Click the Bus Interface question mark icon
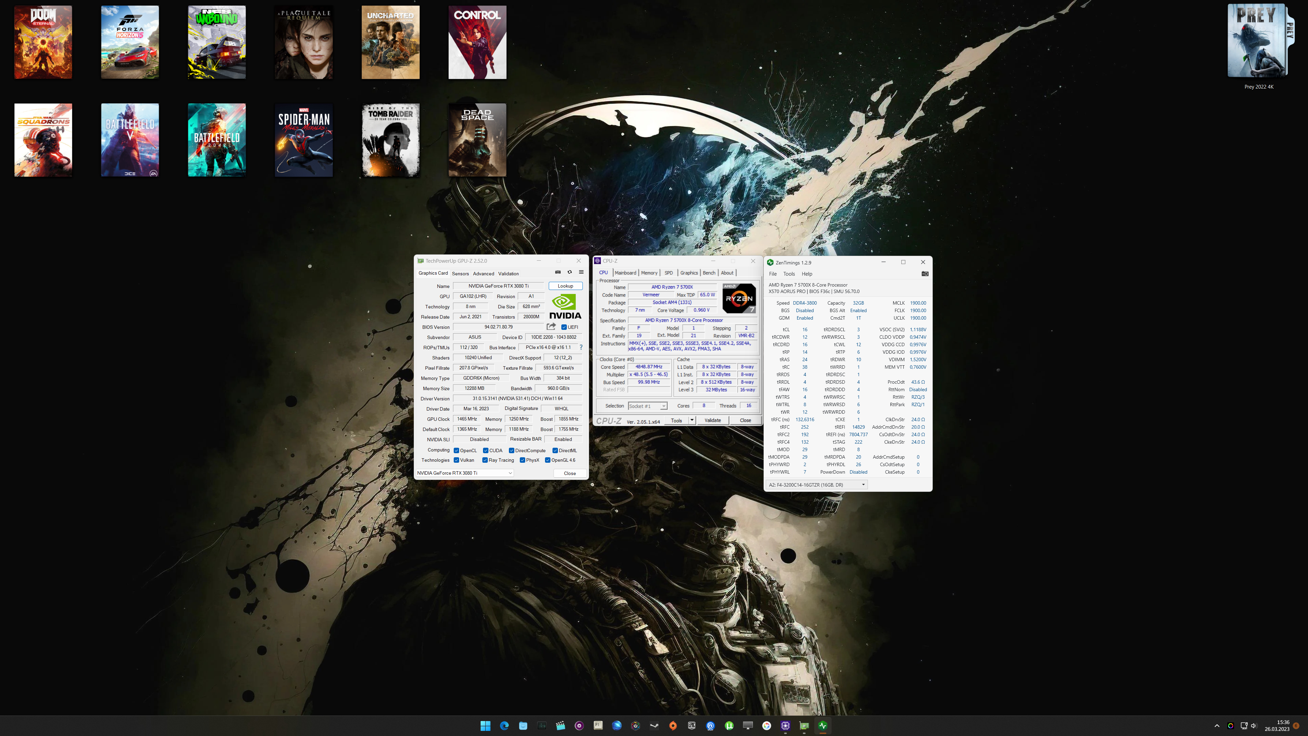Viewport: 1308px width, 736px height. point(581,348)
